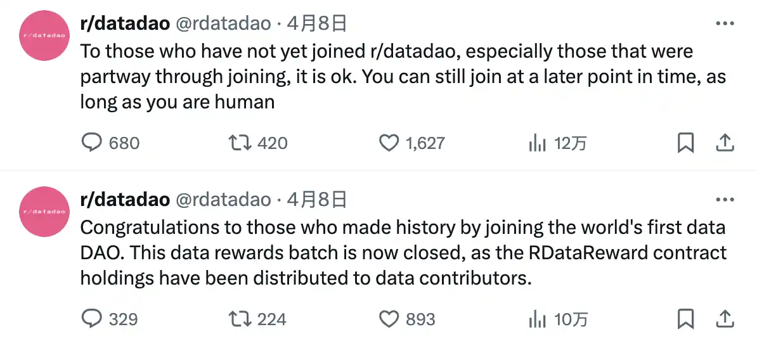View analytics for the Congratulations tweet

coord(537,319)
